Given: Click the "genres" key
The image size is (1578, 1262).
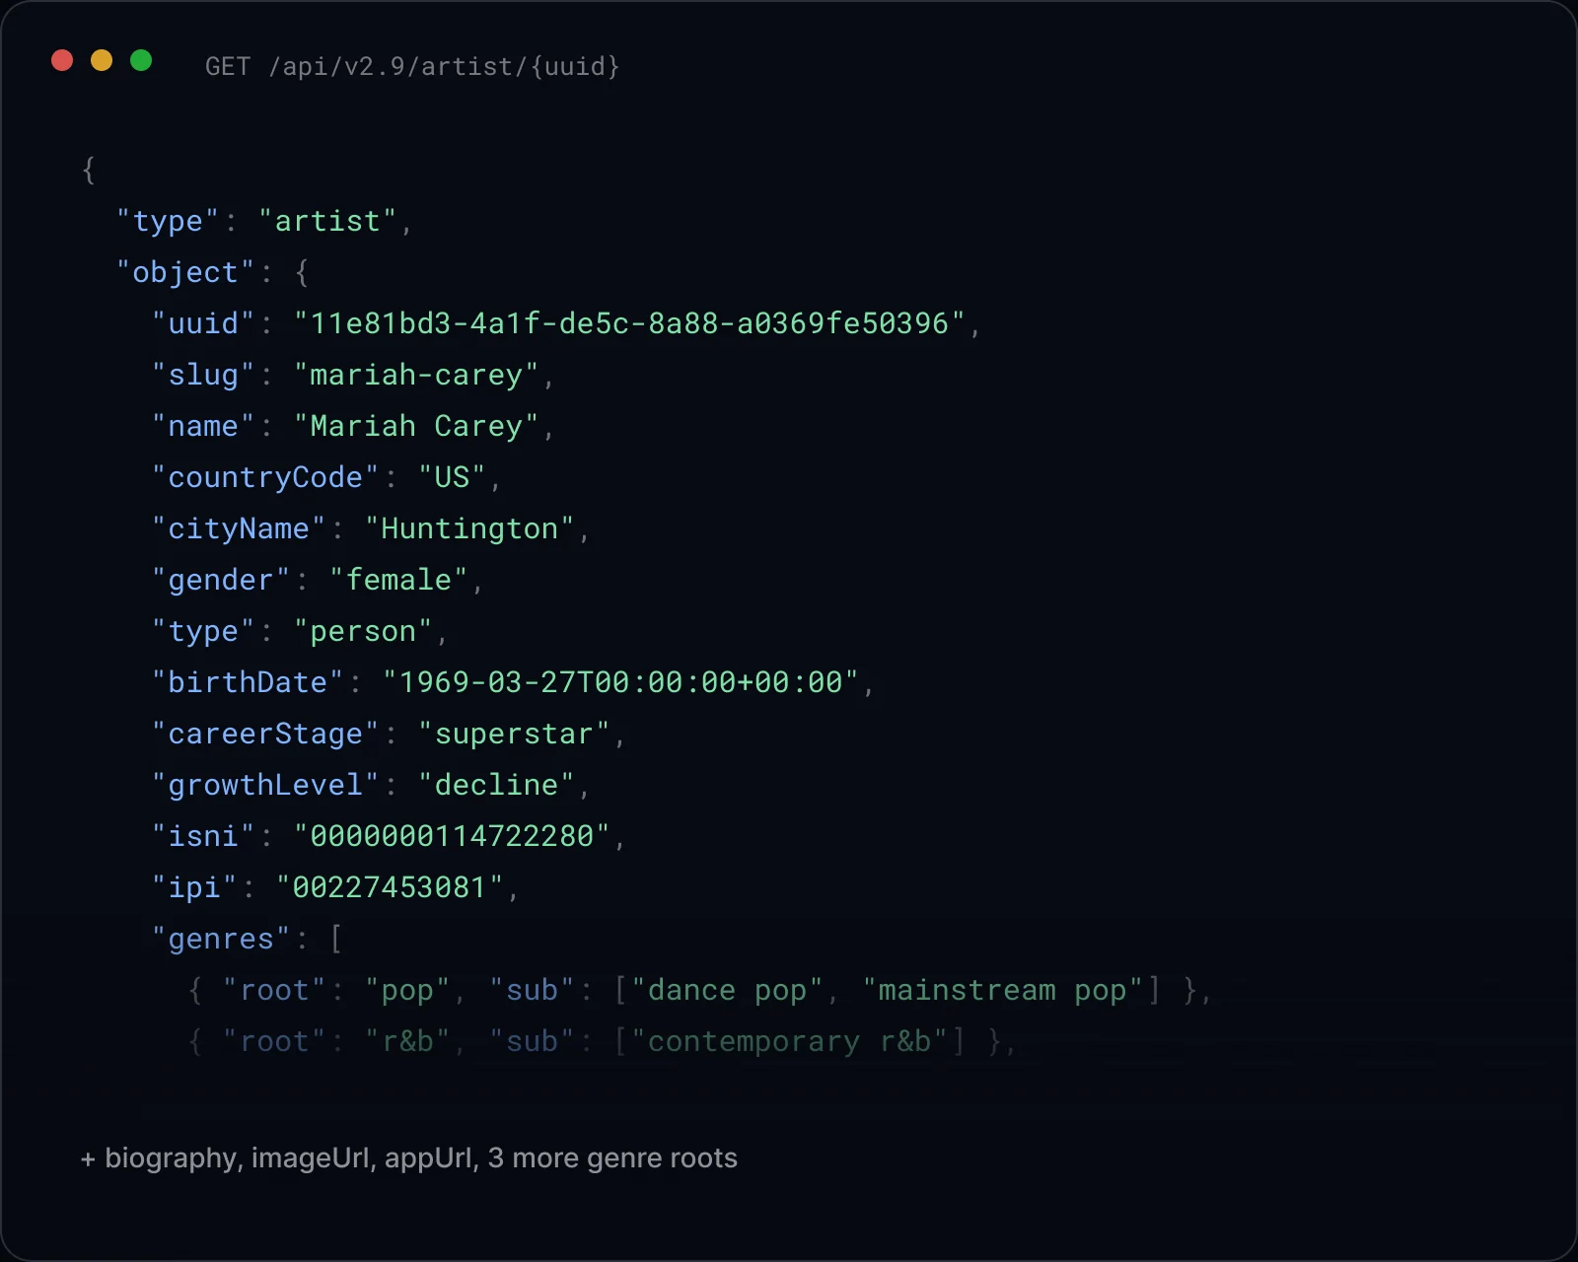Looking at the screenshot, I should [x=221, y=939].
